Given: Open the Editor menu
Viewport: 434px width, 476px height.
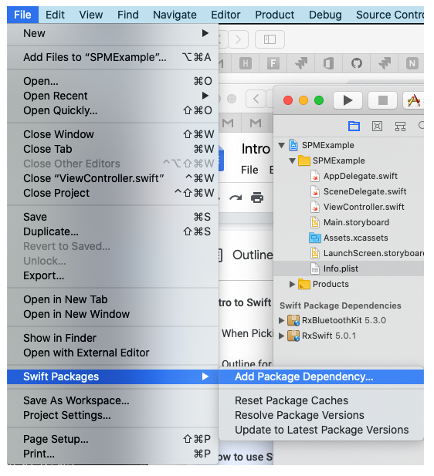Looking at the screenshot, I should [225, 15].
